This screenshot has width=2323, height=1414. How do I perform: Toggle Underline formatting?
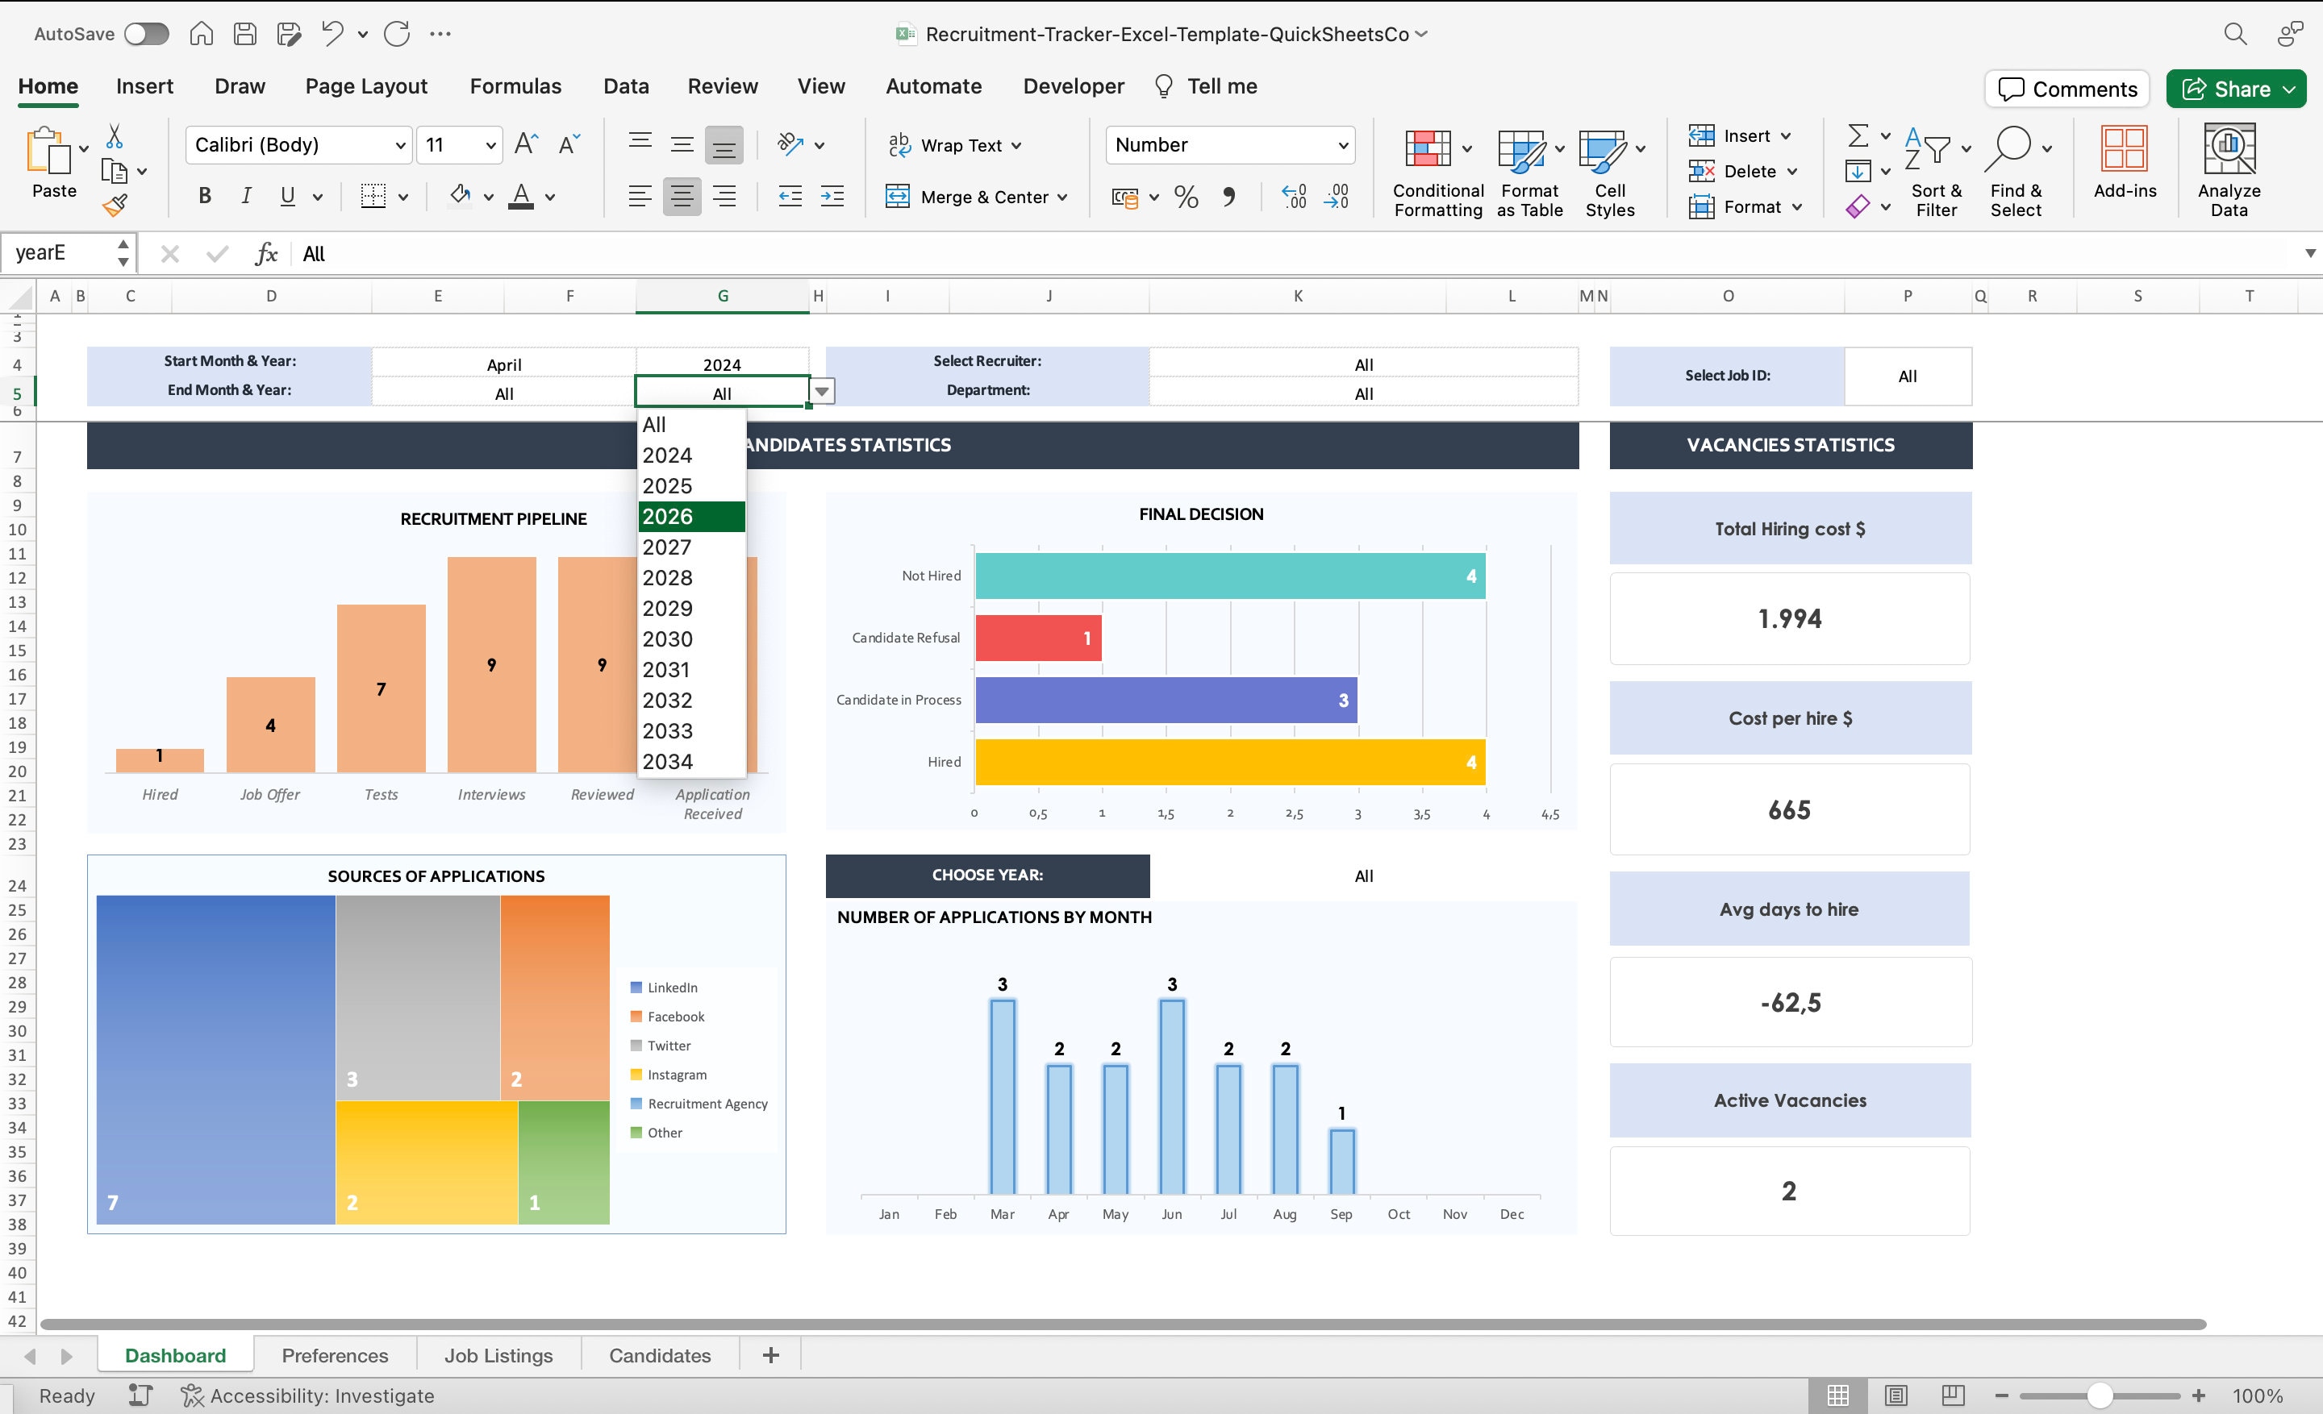click(286, 195)
